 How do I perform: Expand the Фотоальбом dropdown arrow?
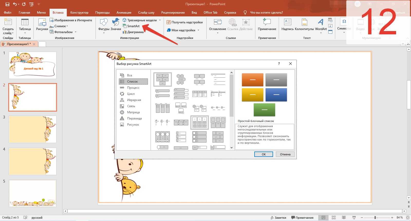tap(76, 32)
